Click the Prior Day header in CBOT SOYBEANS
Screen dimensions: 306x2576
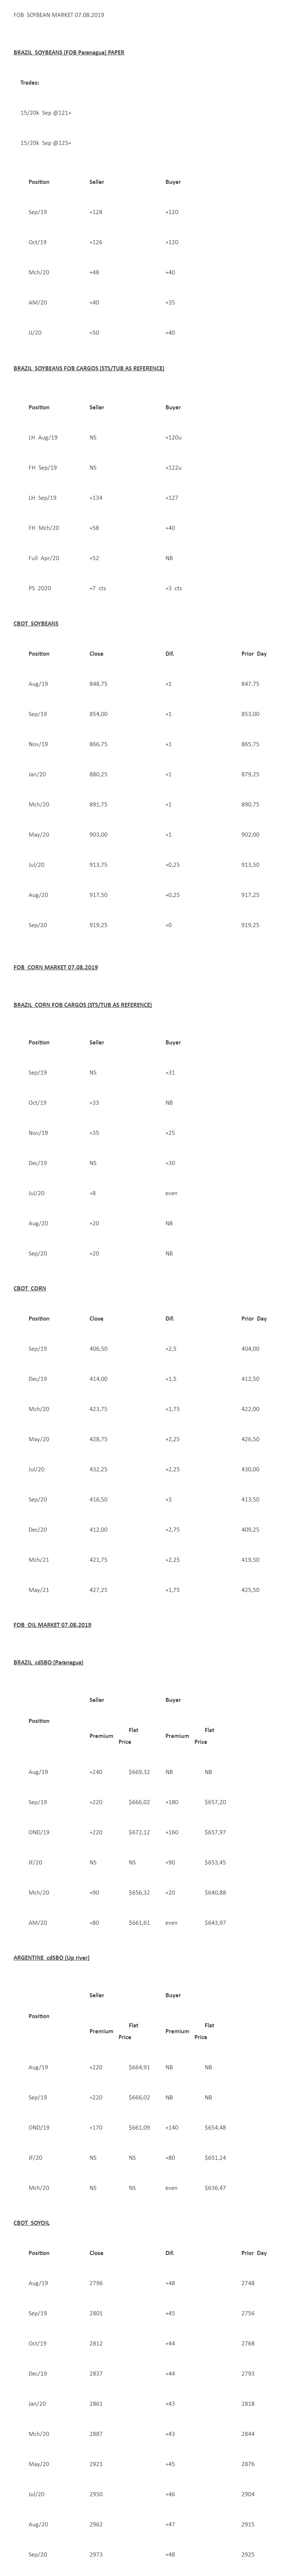(254, 654)
